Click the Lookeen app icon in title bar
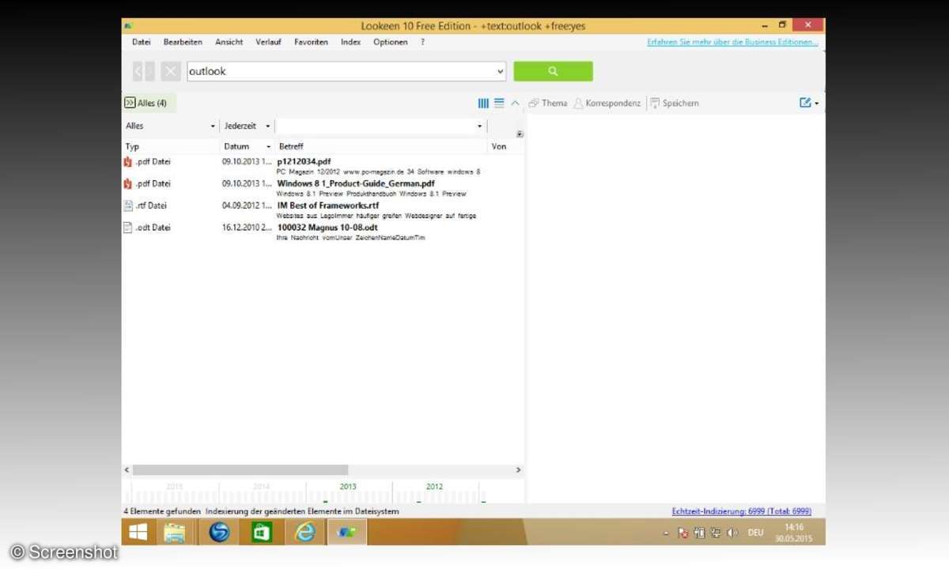This screenshot has width=949, height=569. click(x=128, y=26)
